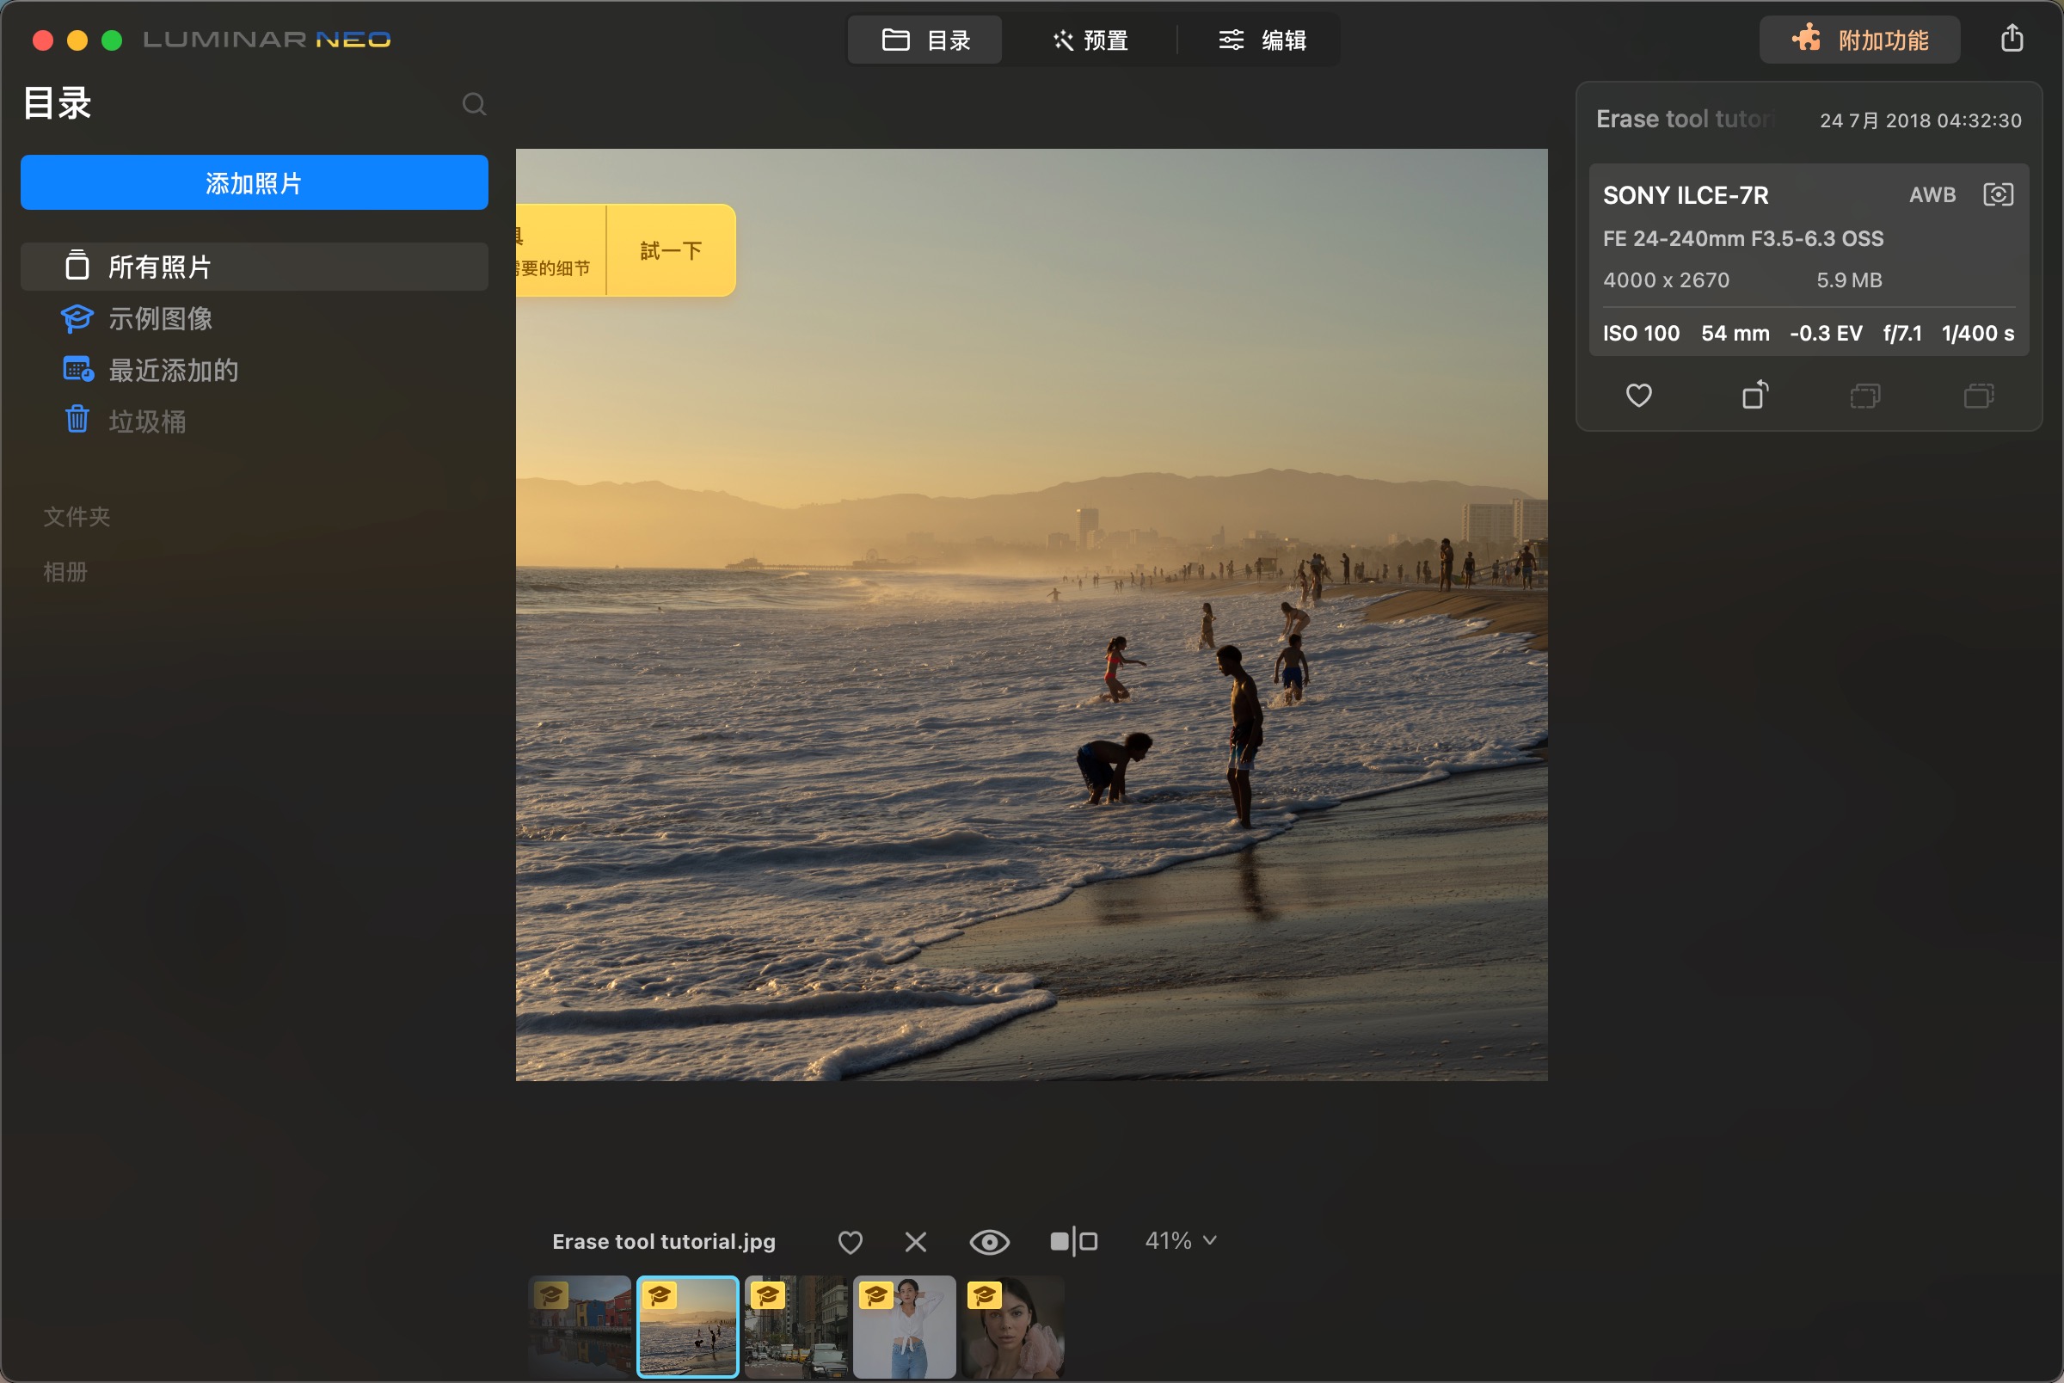Click the 添加照片 button

coord(254,182)
